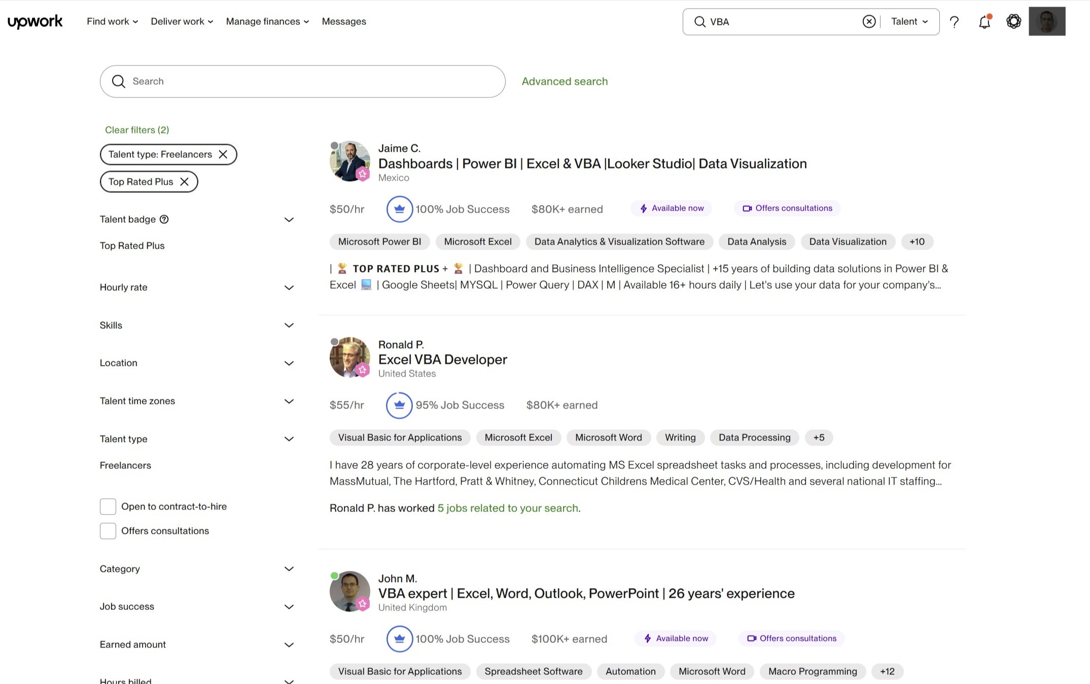Click the Data Visualization skill tag

(x=848, y=242)
